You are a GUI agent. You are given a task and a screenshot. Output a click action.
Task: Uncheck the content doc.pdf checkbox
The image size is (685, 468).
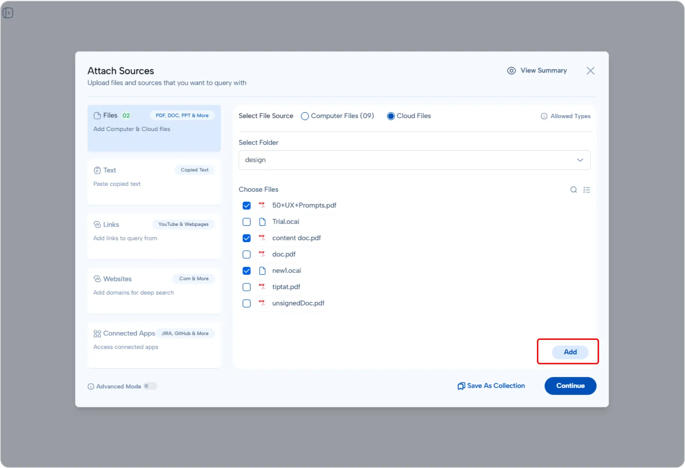pos(247,238)
